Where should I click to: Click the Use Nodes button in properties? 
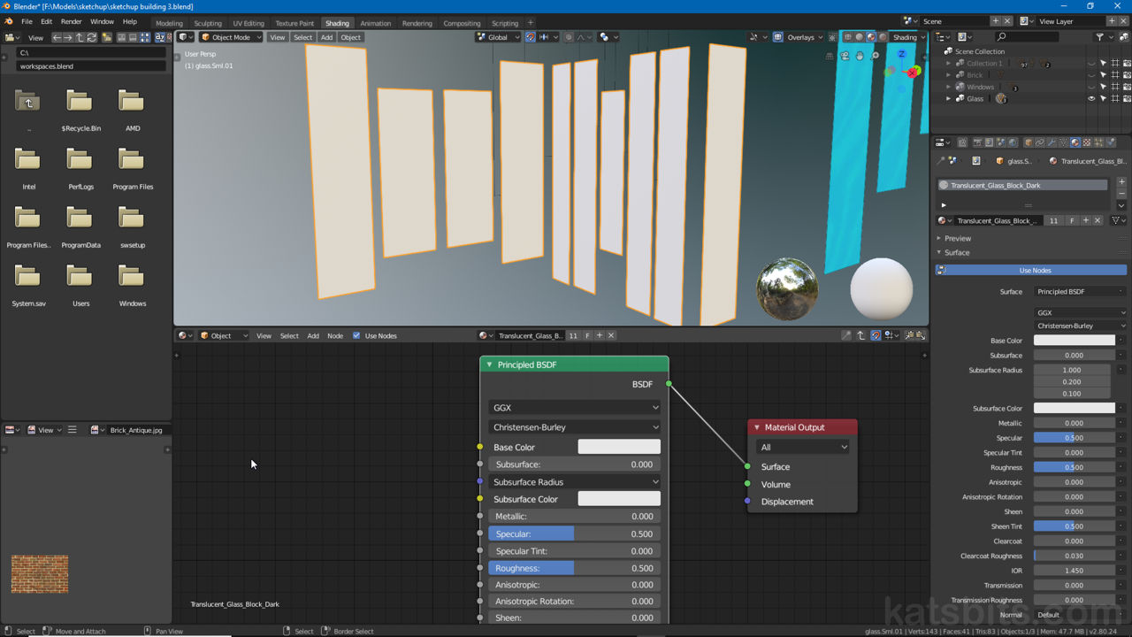(1036, 270)
